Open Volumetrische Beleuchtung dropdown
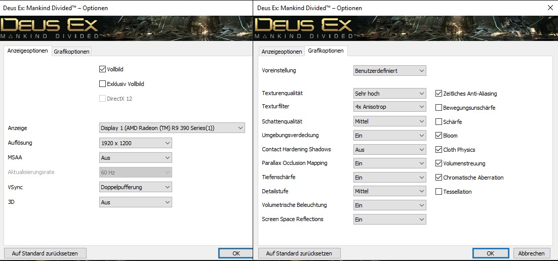The image size is (558, 261). pyautogui.click(x=389, y=205)
